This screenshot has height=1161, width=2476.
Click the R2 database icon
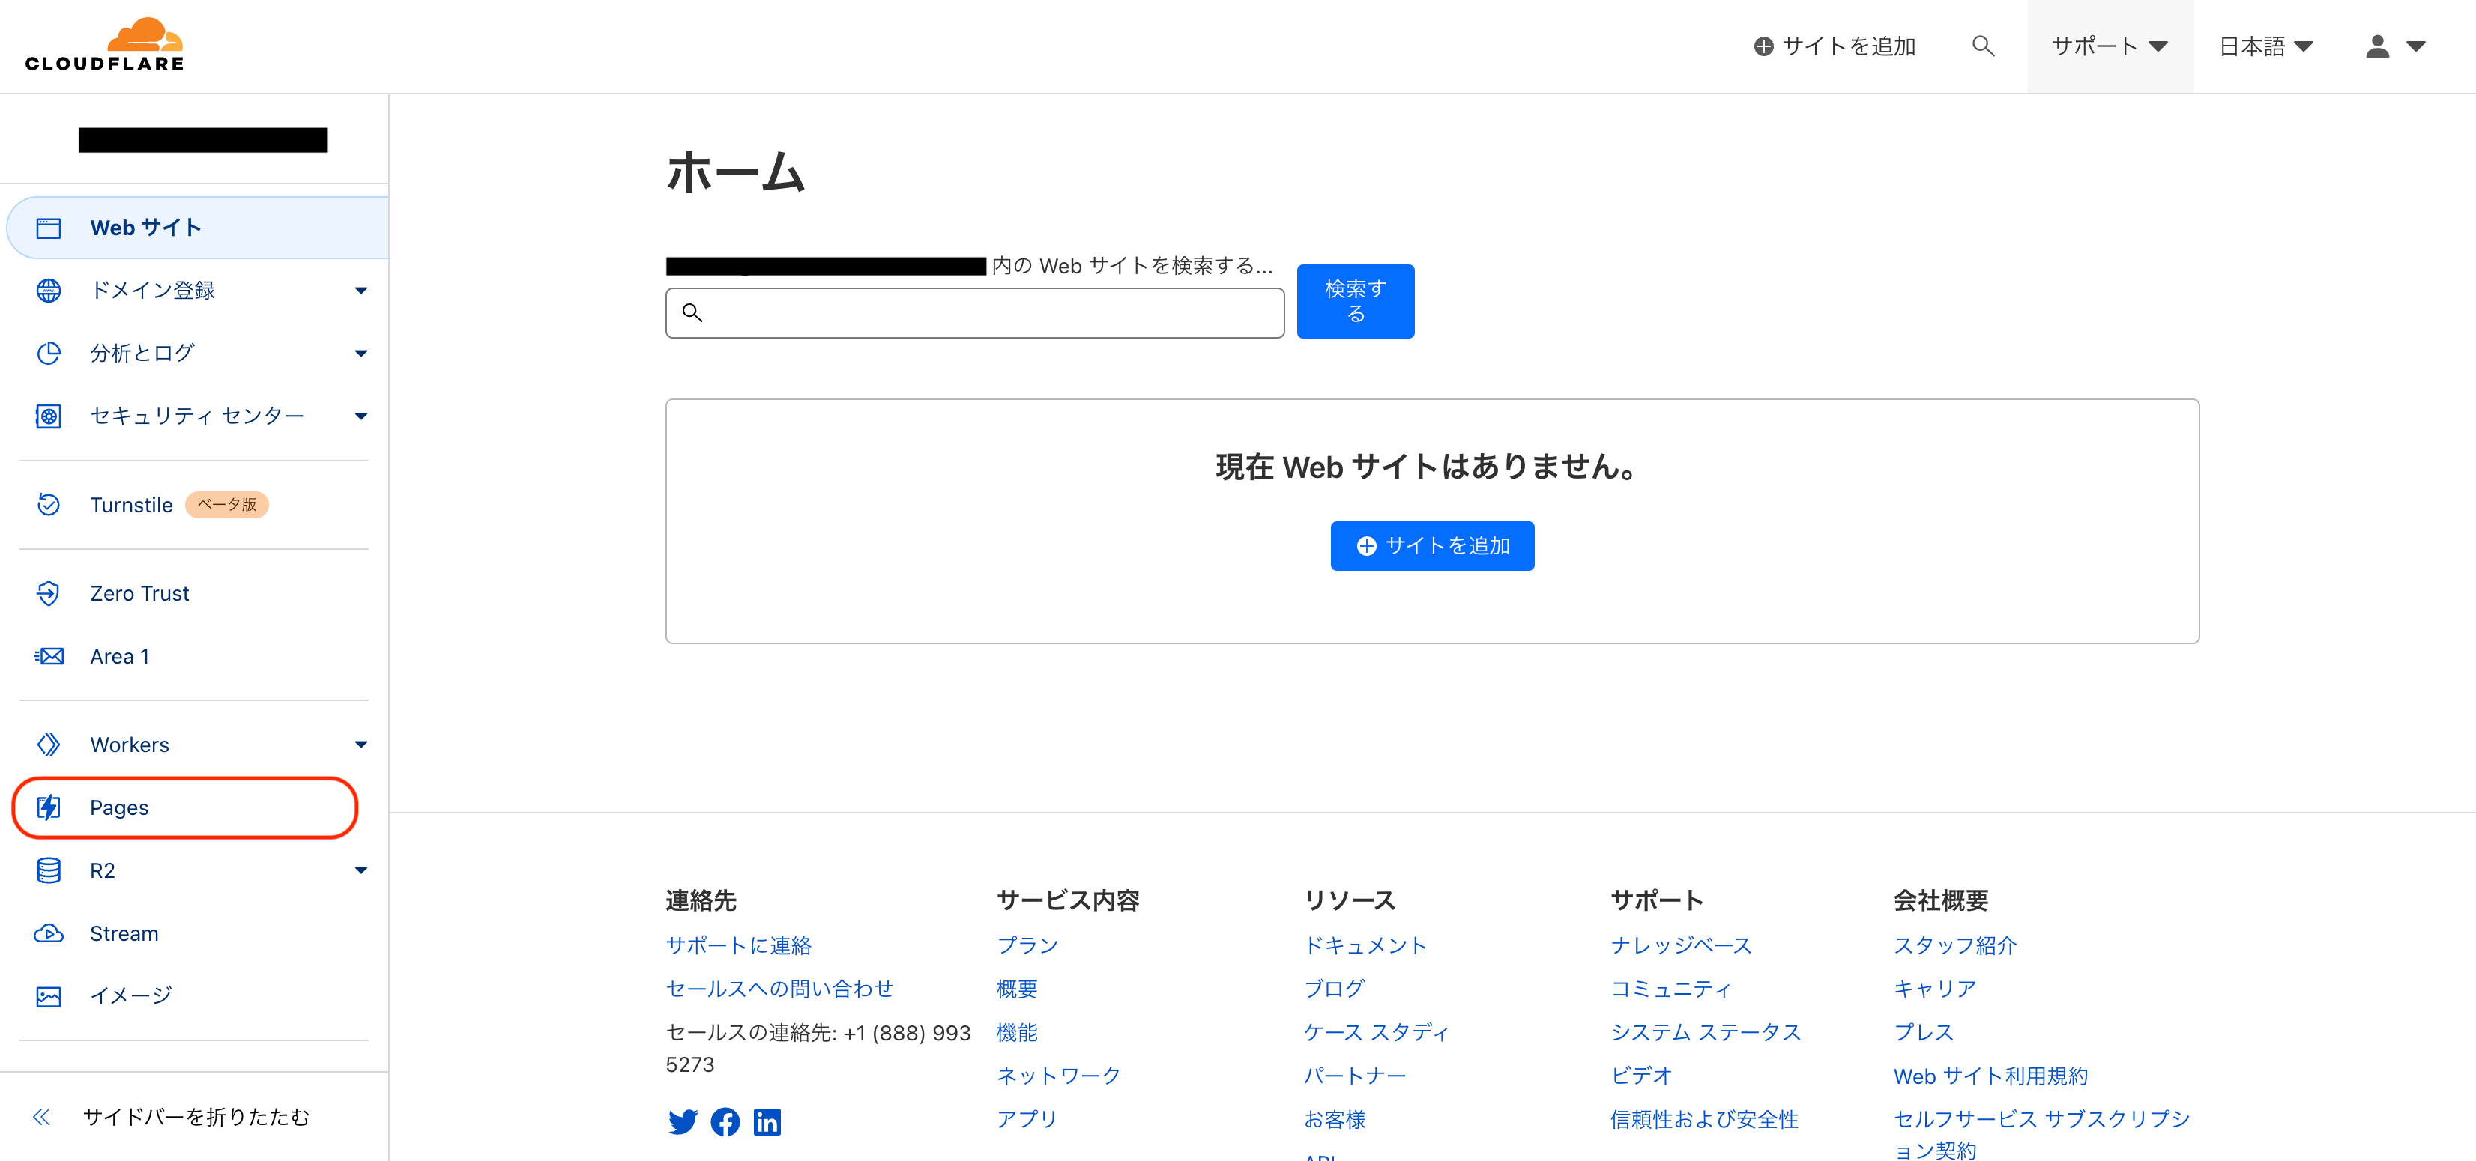(49, 870)
